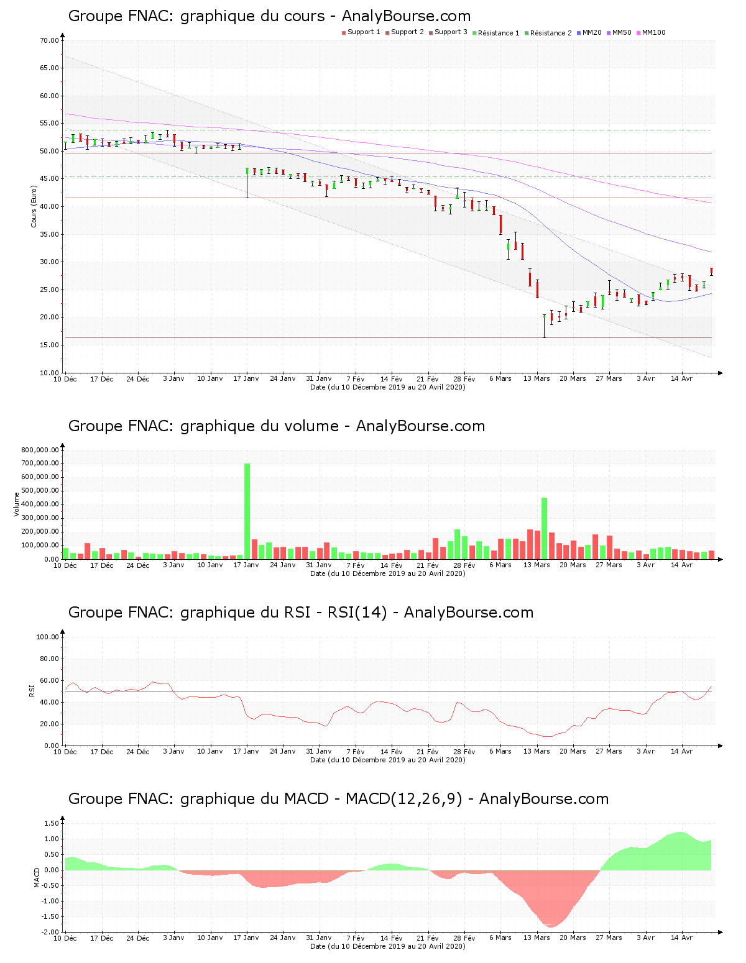The width and height of the screenshot is (746, 963).
Task: Click the date range caption under RSI chart
Action: point(388,760)
